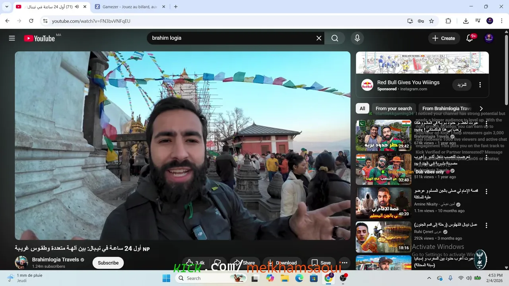Image resolution: width=509 pixels, height=286 pixels.
Task: Go back with browser back arrow
Action: [x=7, y=21]
